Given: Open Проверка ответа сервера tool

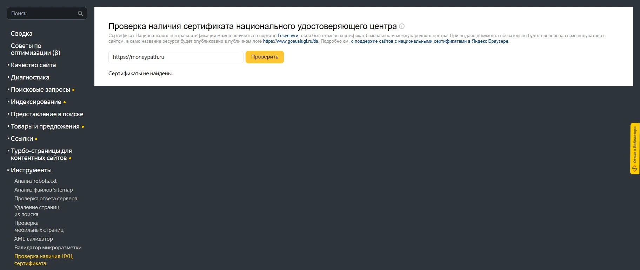Looking at the screenshot, I should (46, 199).
